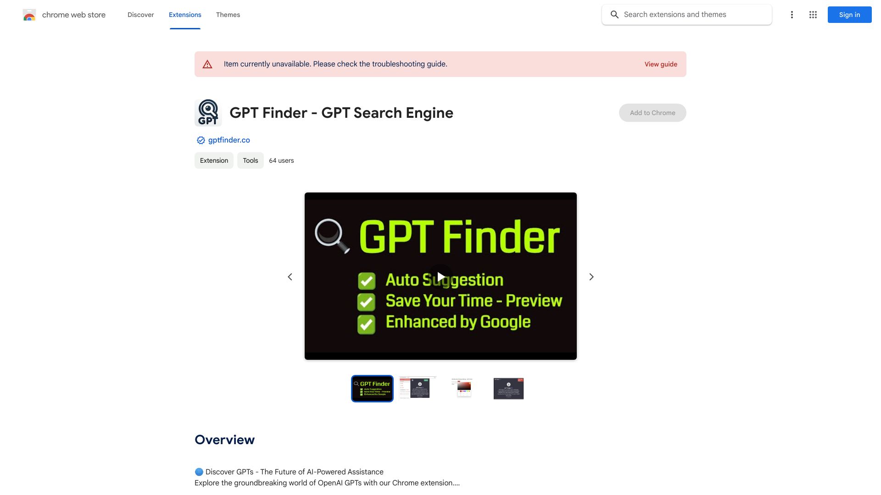881x495 pixels.
Task: Click next arrow to advance screenshot carousel
Action: coord(591,276)
